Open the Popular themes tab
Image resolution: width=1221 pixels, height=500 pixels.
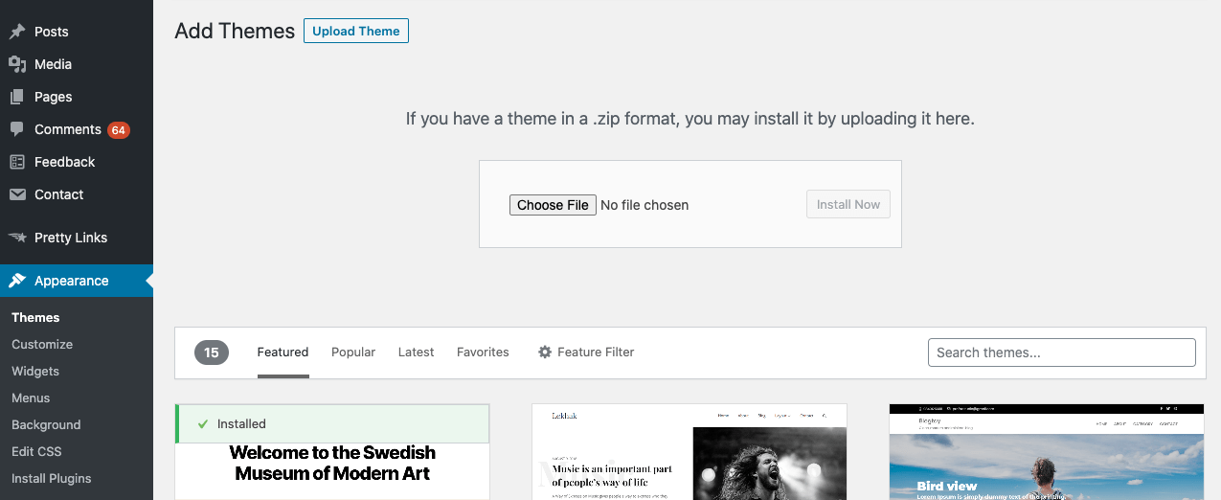353,352
